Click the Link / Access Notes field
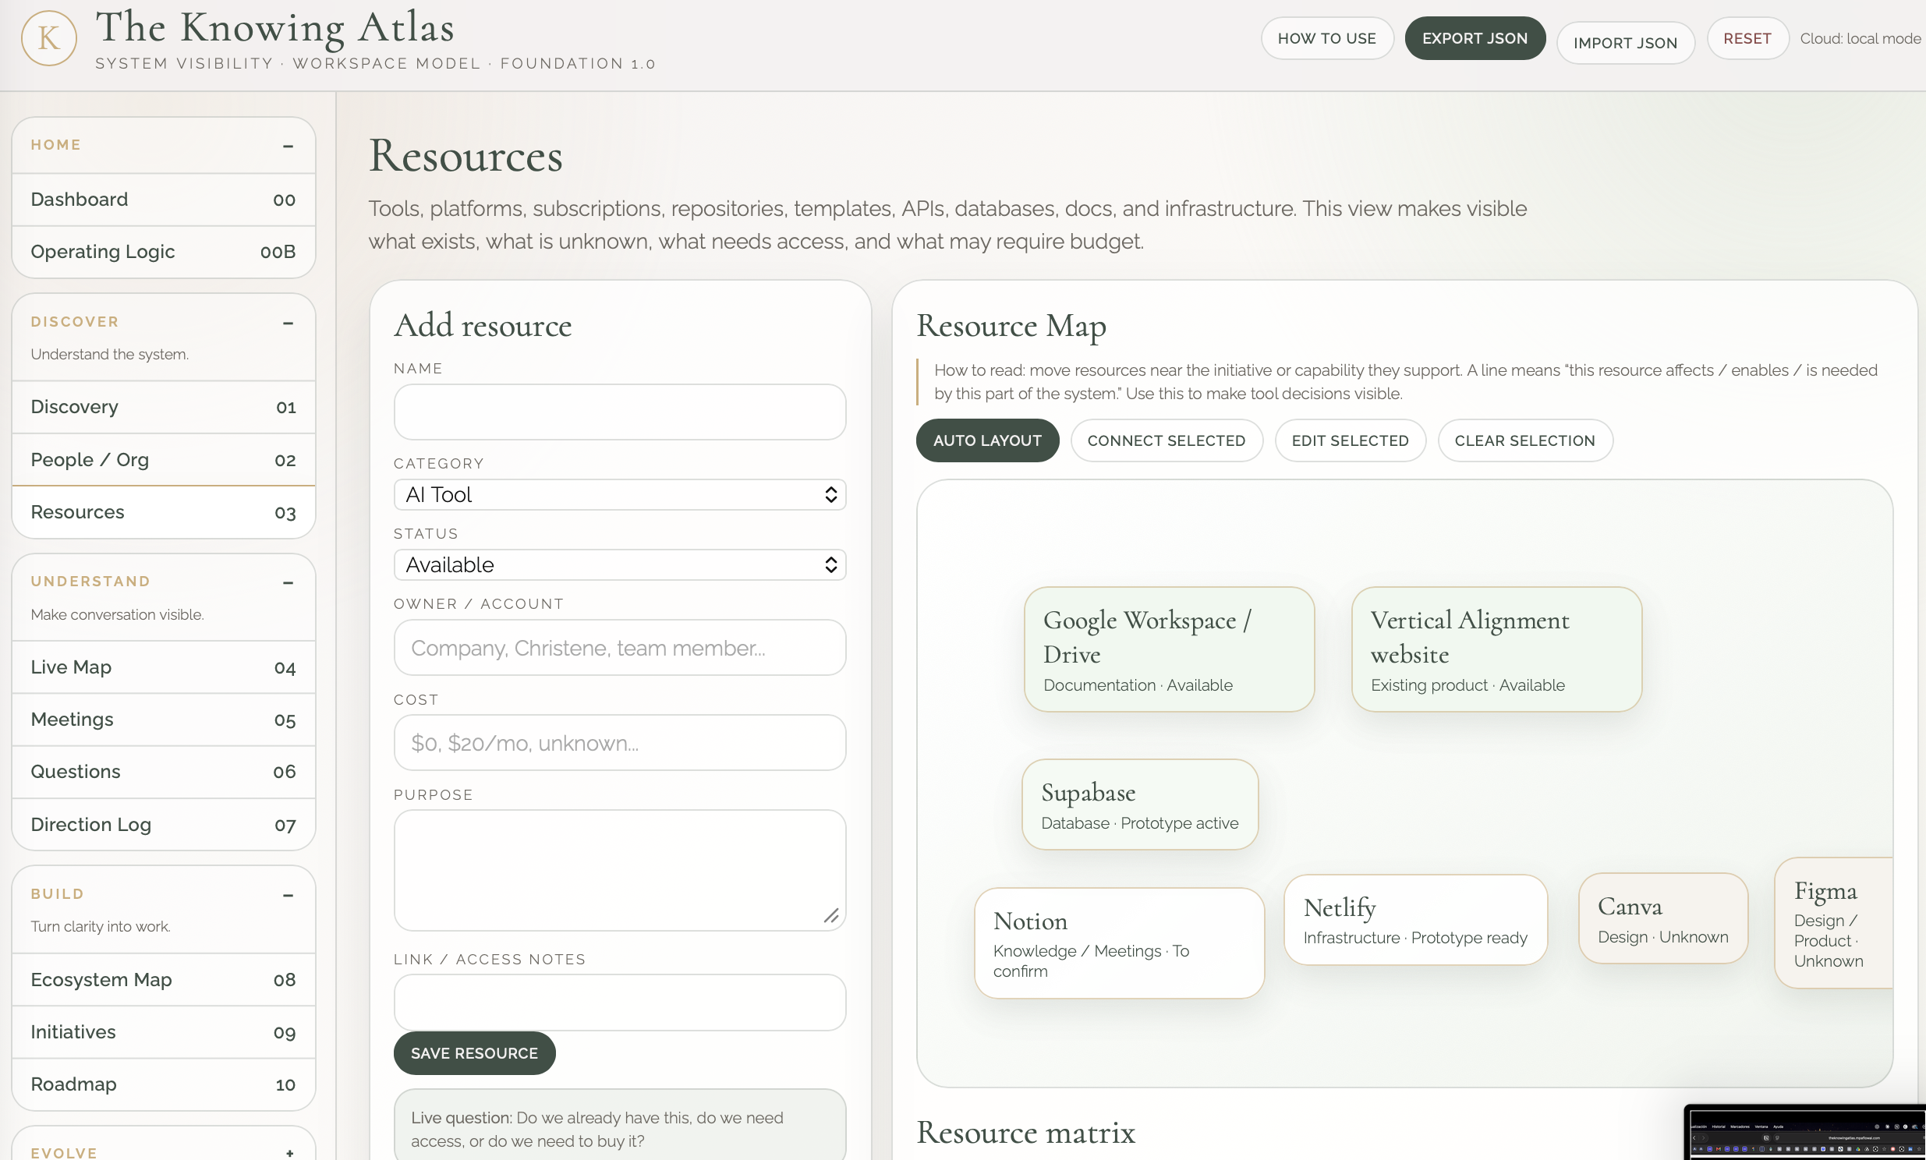Viewport: 1926px width, 1160px height. [620, 1003]
